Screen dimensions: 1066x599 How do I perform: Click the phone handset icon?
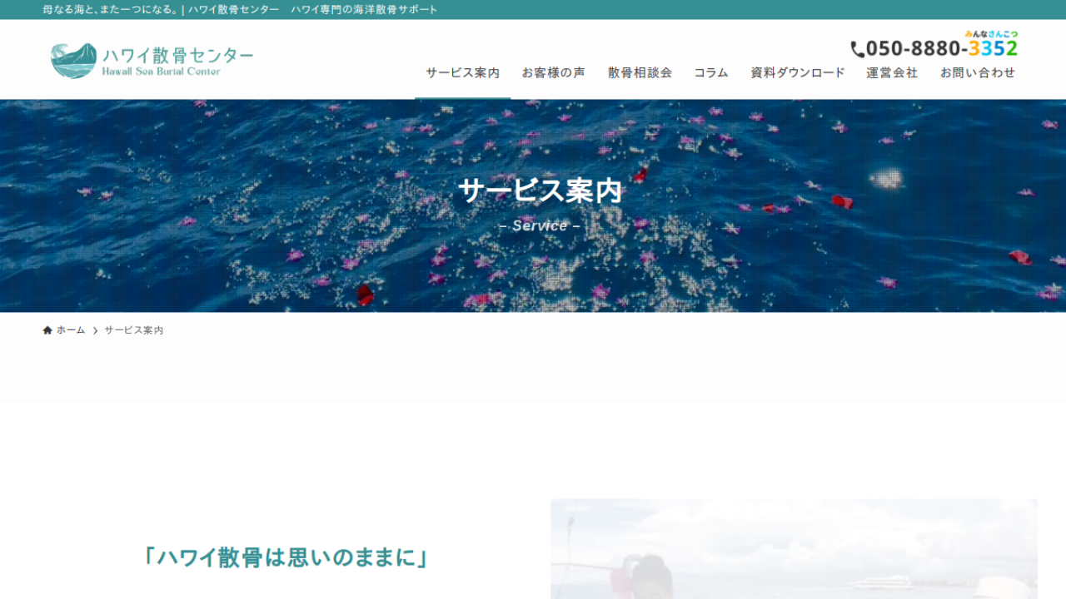[x=857, y=49]
